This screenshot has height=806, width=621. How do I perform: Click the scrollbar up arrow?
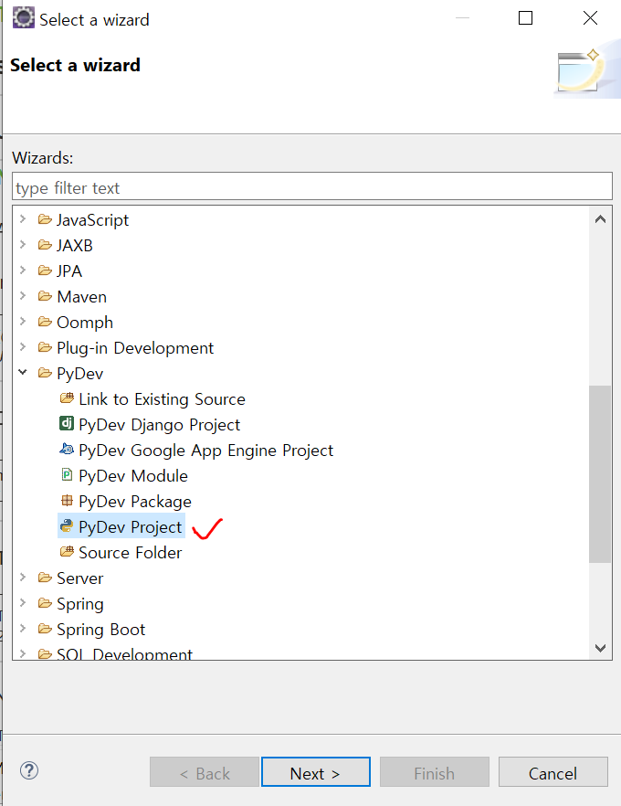pos(600,219)
